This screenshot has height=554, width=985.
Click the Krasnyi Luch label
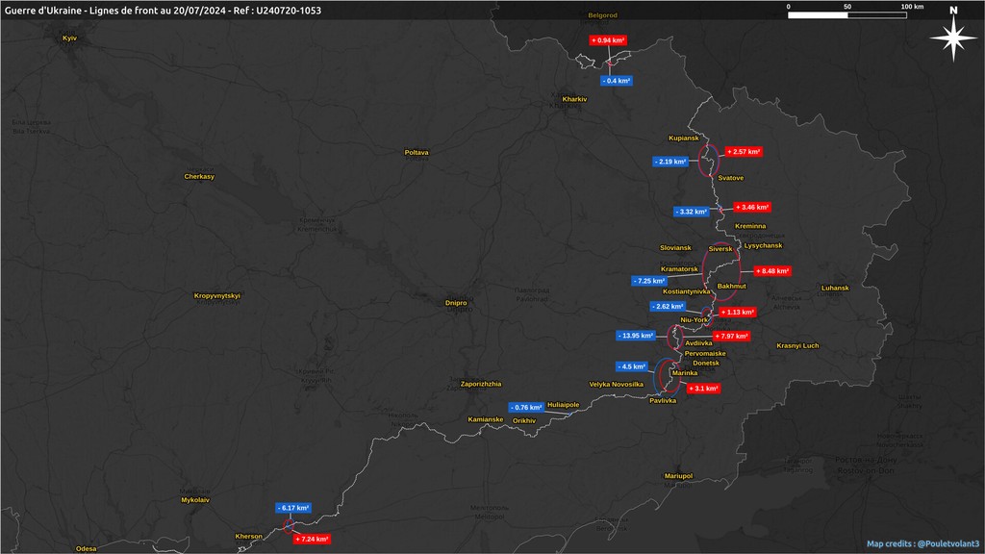tap(797, 346)
